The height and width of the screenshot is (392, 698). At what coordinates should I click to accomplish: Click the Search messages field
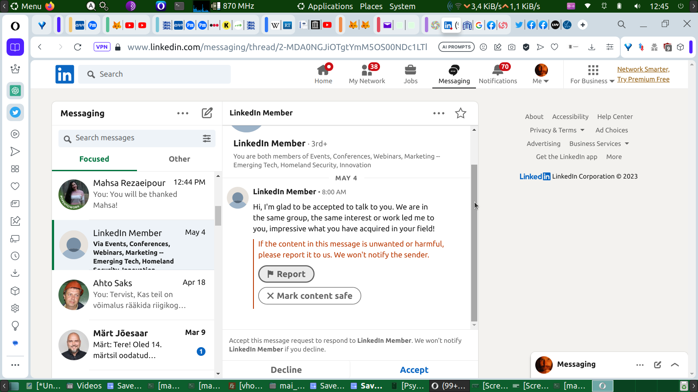137,138
